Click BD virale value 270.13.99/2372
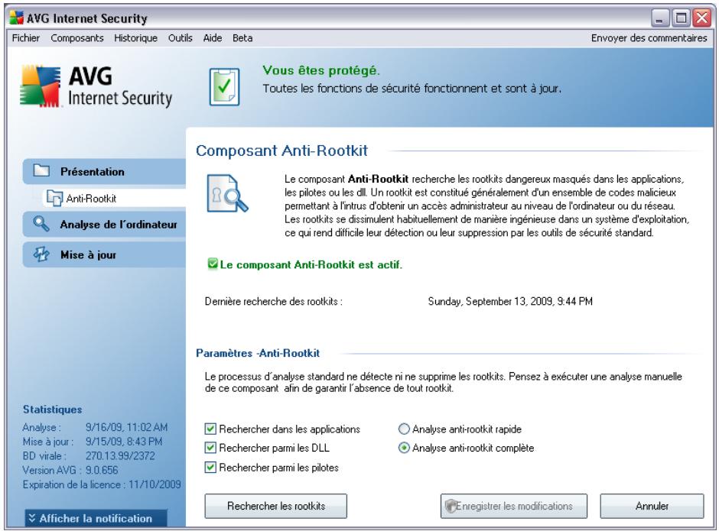This screenshot has width=719, height=531. (120, 456)
